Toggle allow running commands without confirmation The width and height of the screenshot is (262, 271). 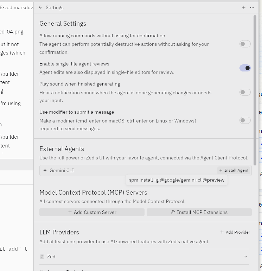click(245, 44)
